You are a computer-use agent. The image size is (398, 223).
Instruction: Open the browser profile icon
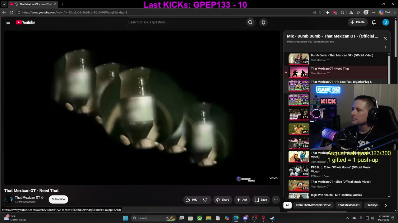point(366,12)
